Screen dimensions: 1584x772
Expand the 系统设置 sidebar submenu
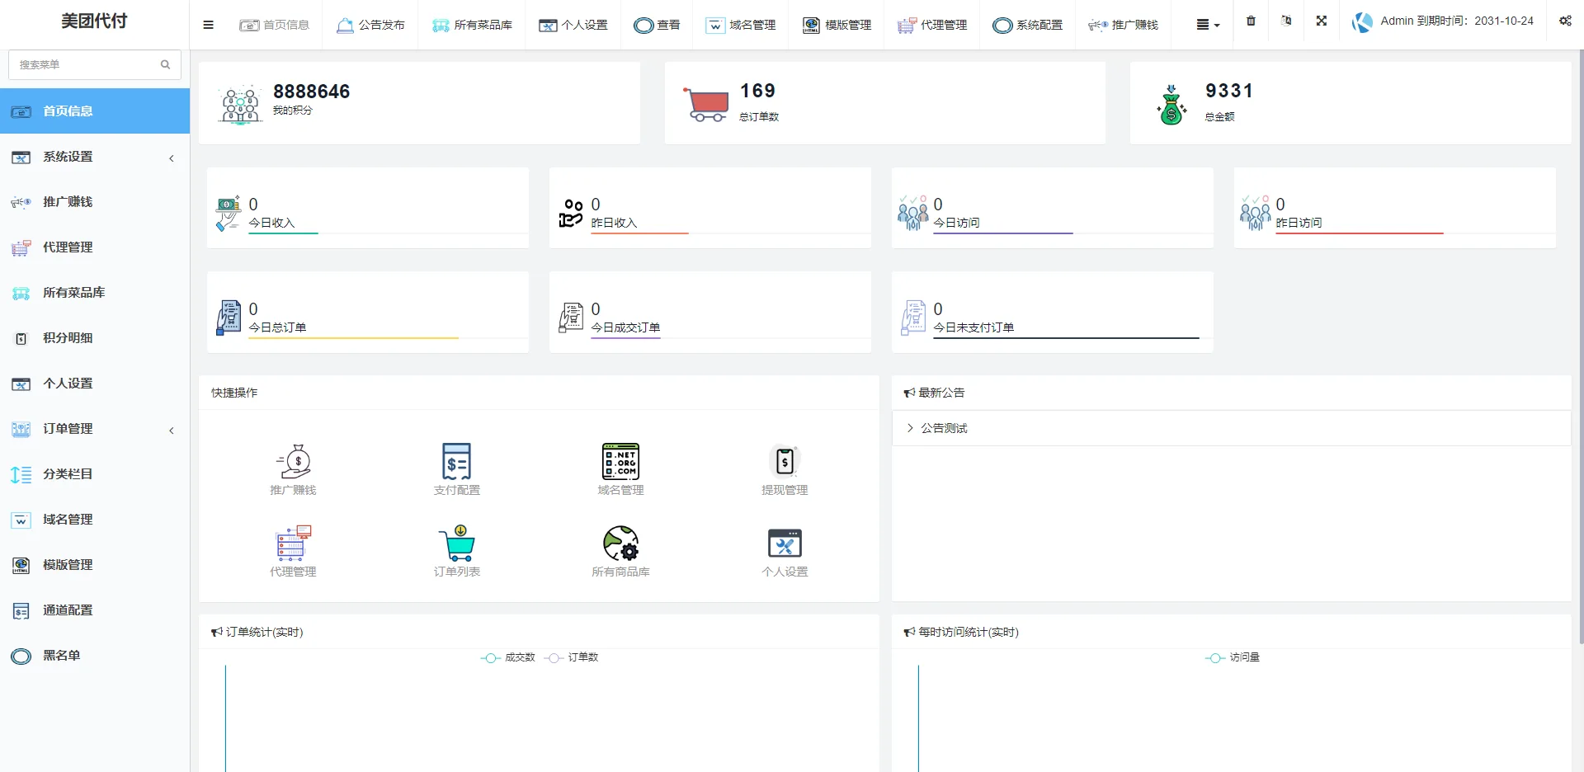pos(95,157)
